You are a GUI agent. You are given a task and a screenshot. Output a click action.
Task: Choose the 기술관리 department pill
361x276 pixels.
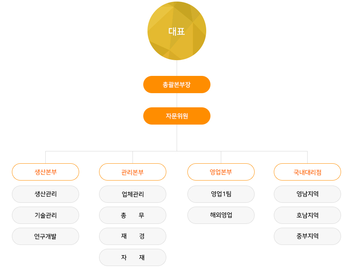click(x=46, y=215)
